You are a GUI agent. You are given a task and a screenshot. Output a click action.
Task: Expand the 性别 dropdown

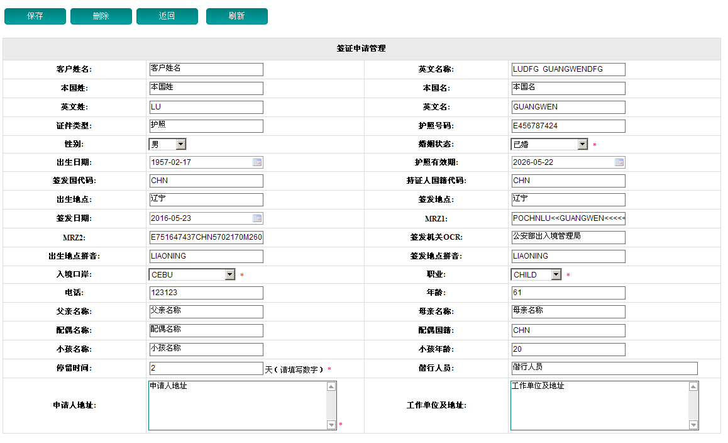180,144
